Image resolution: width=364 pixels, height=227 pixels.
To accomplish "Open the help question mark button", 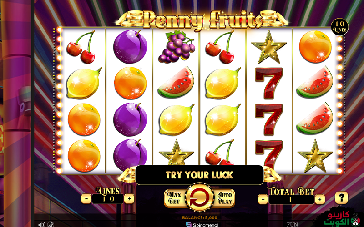I will point(342,198).
